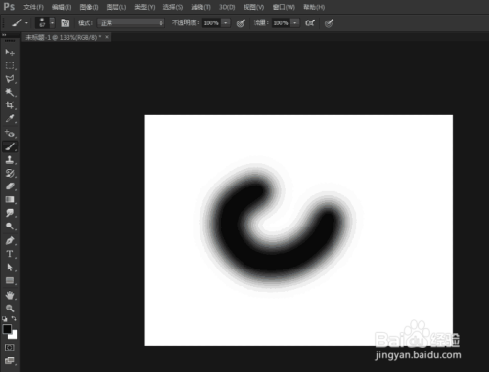
Task: Select the History Brush tool
Action: point(10,173)
